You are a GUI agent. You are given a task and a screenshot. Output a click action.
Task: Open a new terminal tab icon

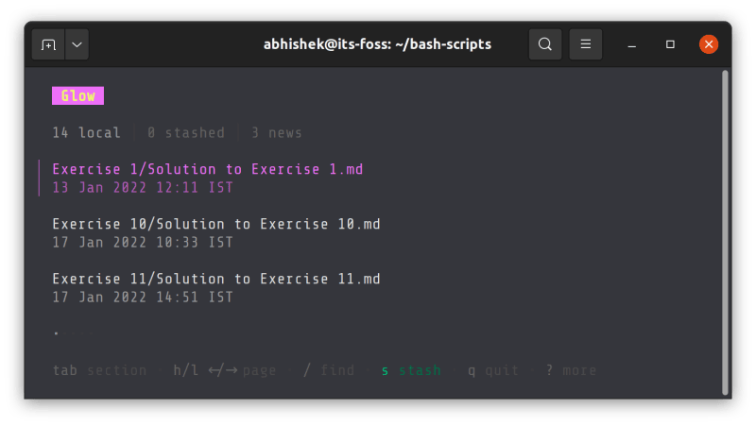point(48,44)
